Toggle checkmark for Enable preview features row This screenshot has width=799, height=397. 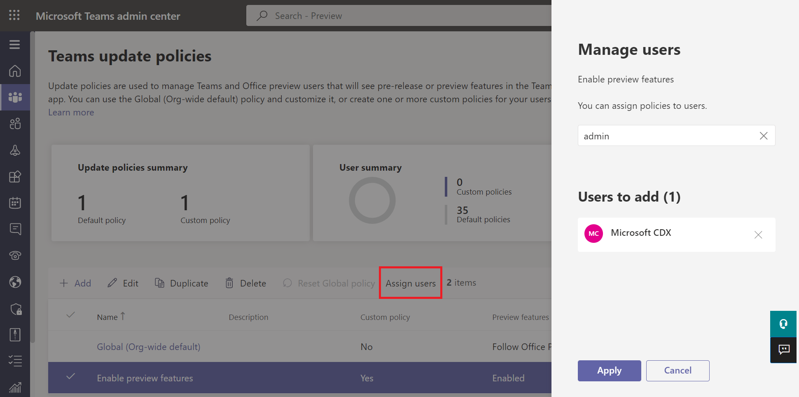(x=71, y=376)
